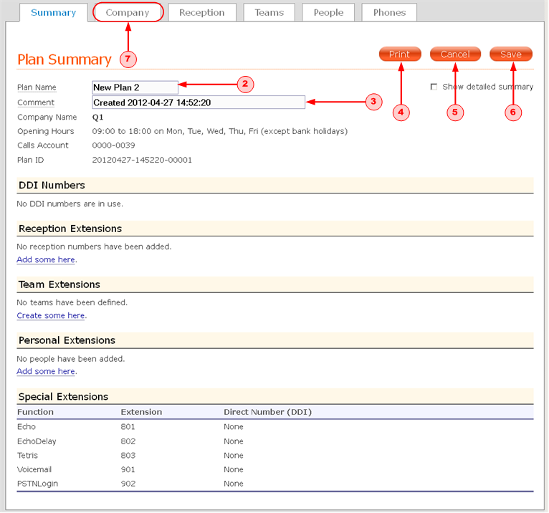The height and width of the screenshot is (513, 549).
Task: Click the Direct Number (DDI) column header
Action: coord(268,412)
